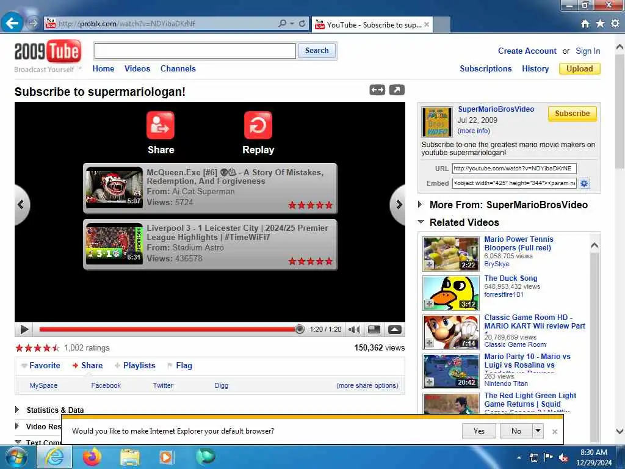
Task: Click the Replay icon in the video player
Action: coord(258,125)
